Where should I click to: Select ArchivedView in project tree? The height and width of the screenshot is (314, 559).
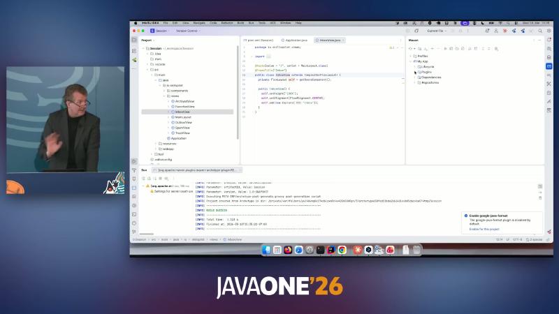pos(184,101)
